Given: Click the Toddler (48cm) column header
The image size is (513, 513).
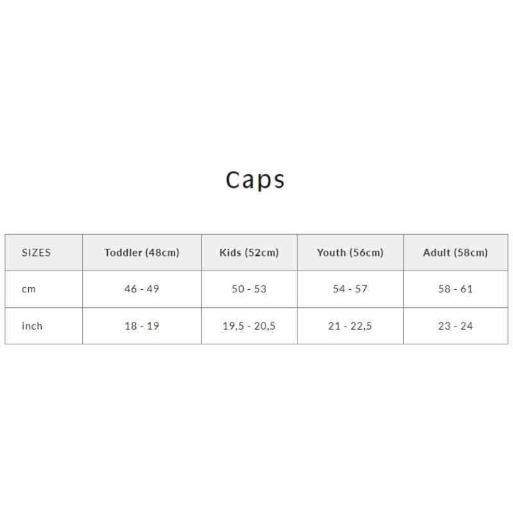Looking at the screenshot, I should [x=142, y=253].
